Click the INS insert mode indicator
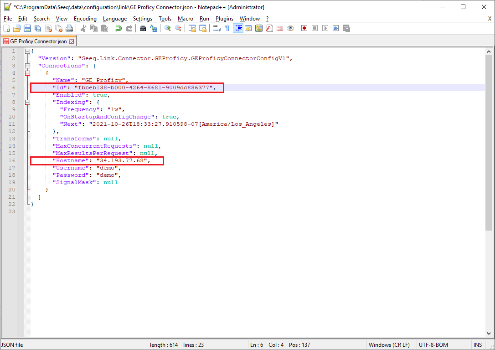 point(478,345)
